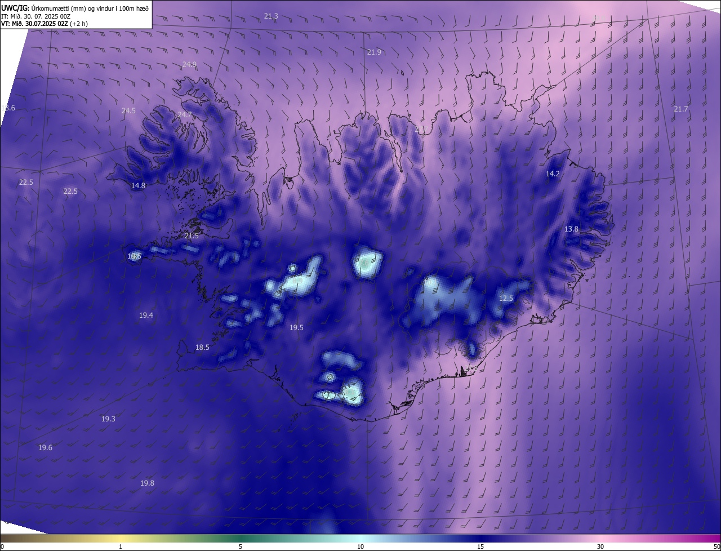Screen dimensions: 721x551
Task: Click the 24.9 map value
Action: (x=189, y=64)
